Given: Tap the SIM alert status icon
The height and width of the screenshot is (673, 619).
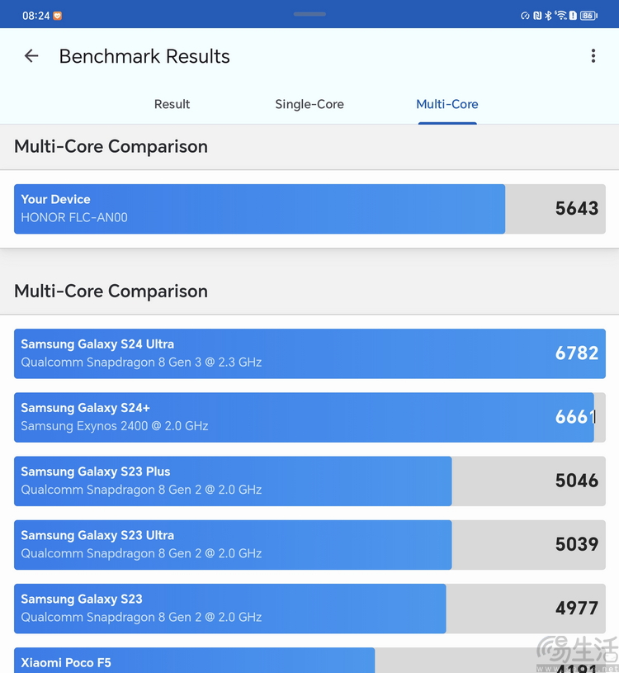Looking at the screenshot, I should [x=573, y=16].
